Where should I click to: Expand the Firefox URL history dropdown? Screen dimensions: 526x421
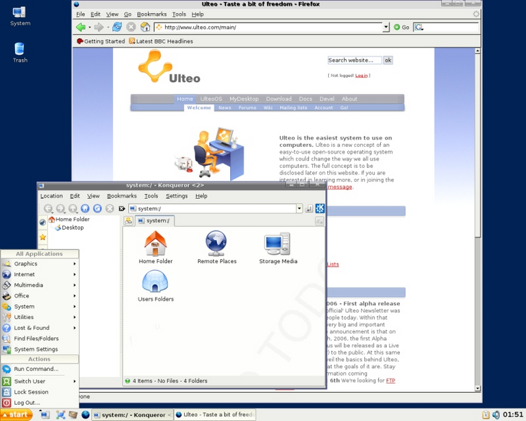(x=386, y=27)
